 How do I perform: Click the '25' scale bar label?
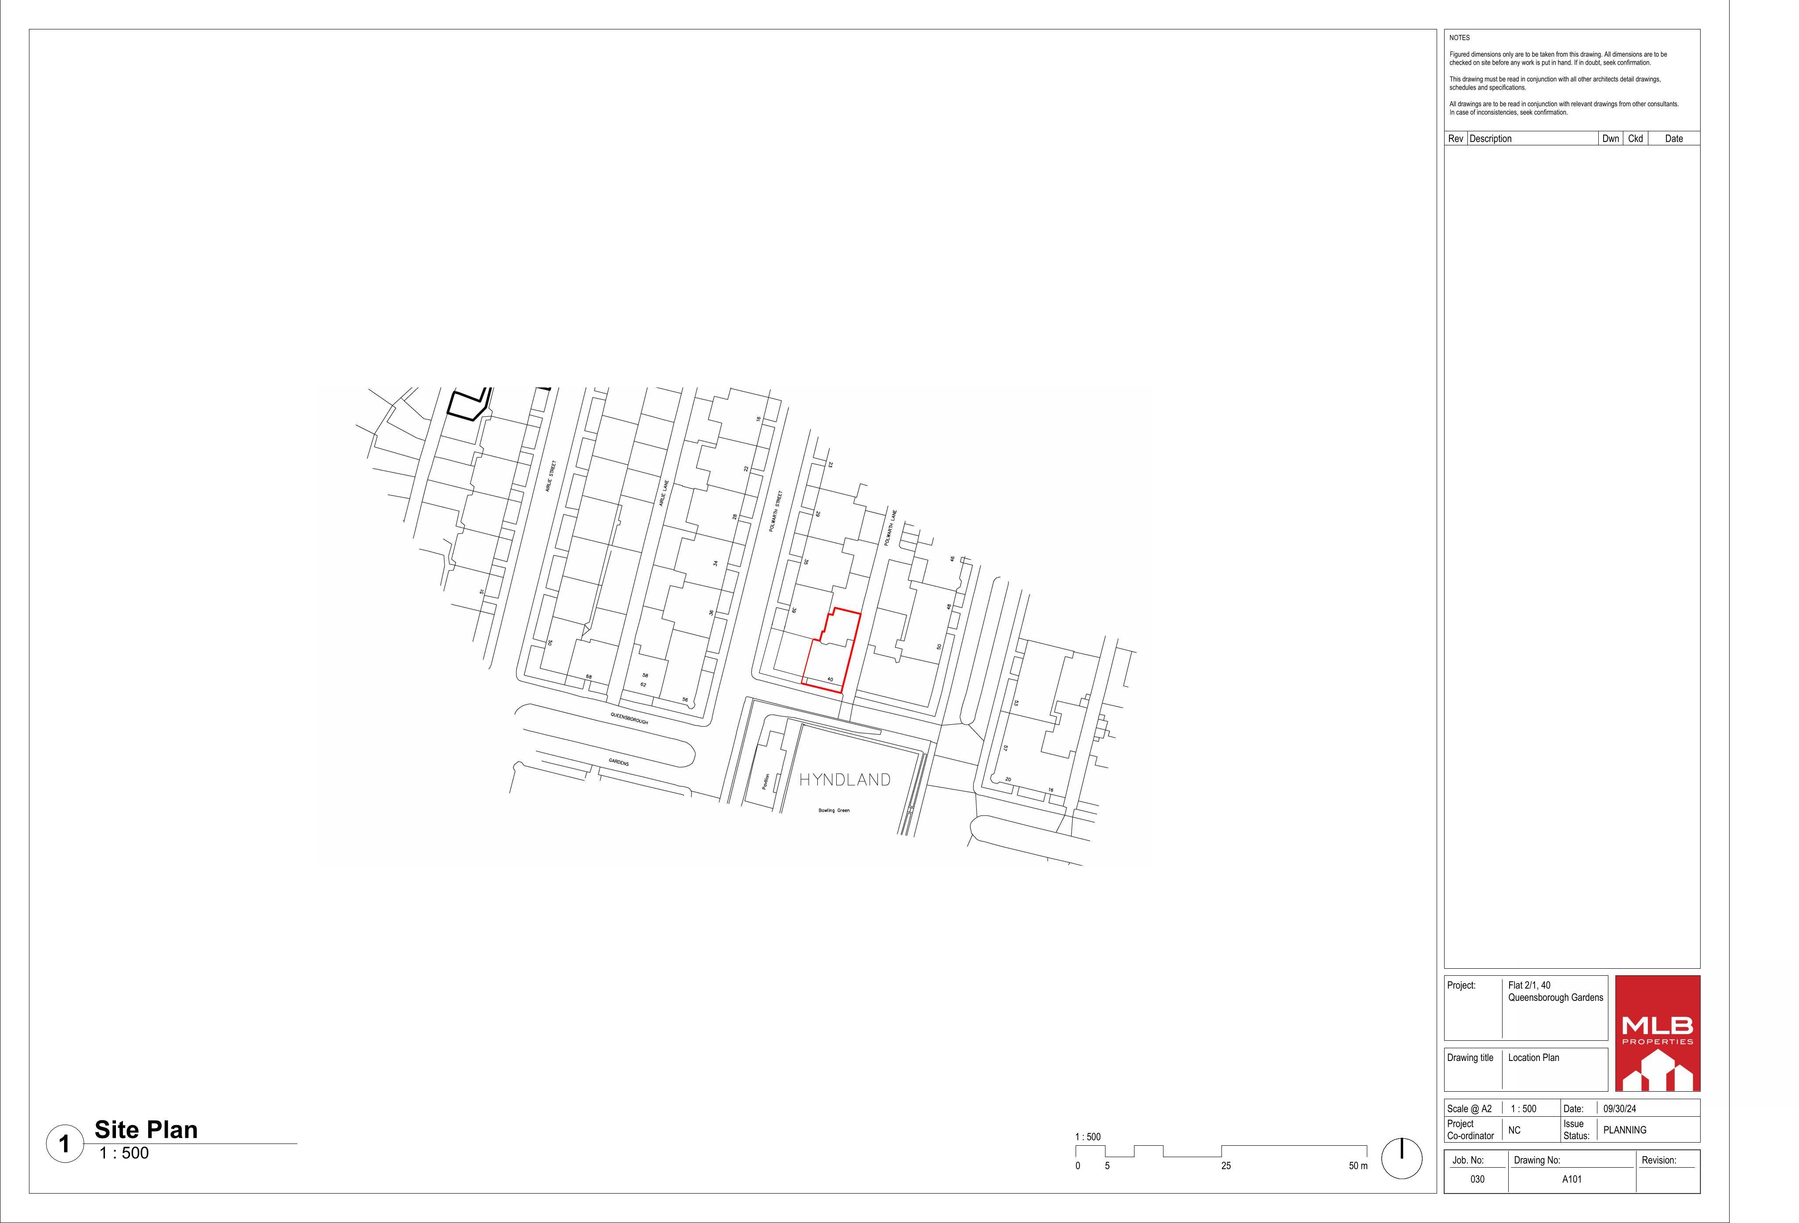pyautogui.click(x=1226, y=1166)
